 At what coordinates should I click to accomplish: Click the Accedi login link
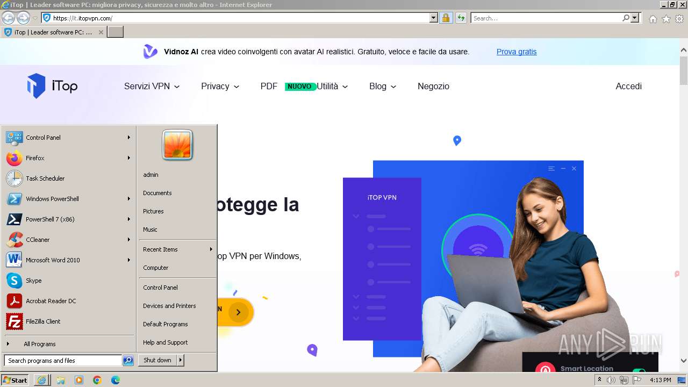(628, 86)
